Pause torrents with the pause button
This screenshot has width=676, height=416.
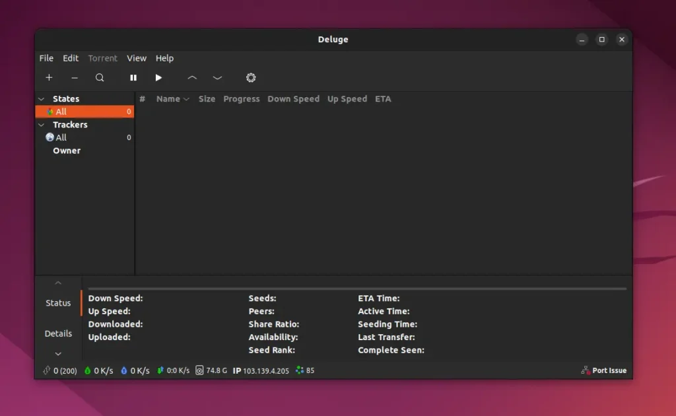pyautogui.click(x=133, y=78)
